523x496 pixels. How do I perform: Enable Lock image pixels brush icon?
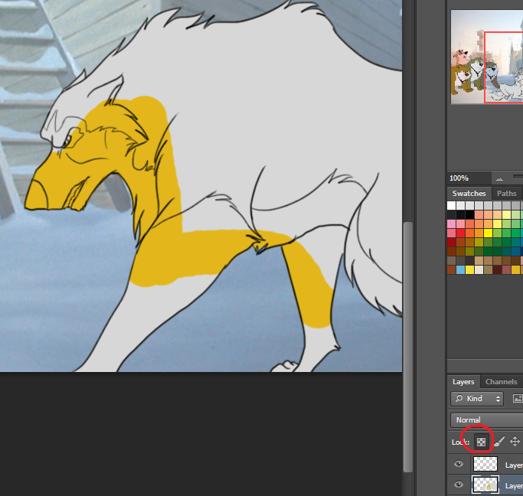499,442
